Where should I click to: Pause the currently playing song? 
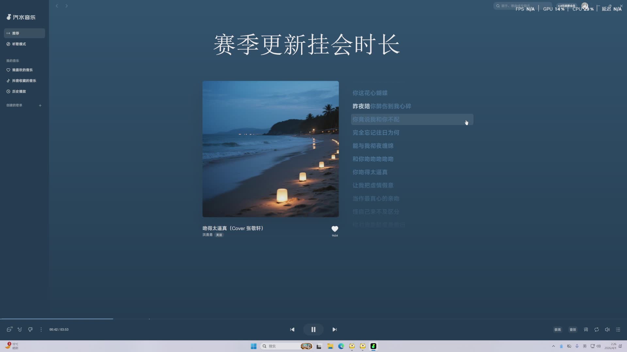click(x=313, y=330)
